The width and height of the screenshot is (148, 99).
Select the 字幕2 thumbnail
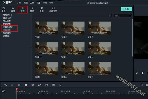click(x=73, y=28)
